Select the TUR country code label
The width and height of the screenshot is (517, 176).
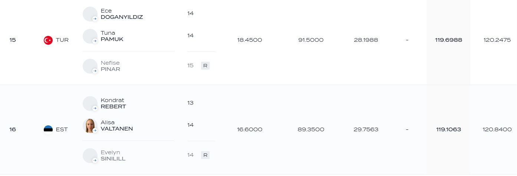pos(62,40)
